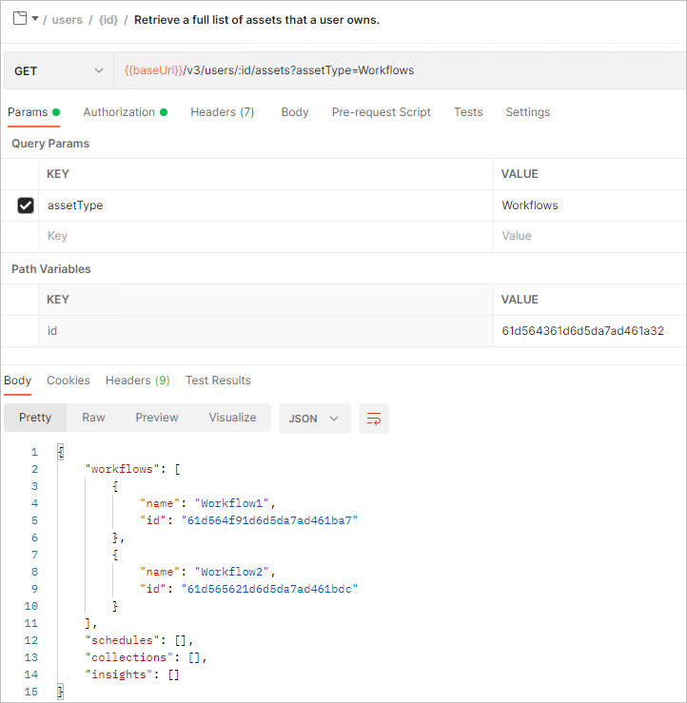Viewport: 687px width, 703px height.
Task: Open the GET method dropdown
Action: click(x=58, y=70)
